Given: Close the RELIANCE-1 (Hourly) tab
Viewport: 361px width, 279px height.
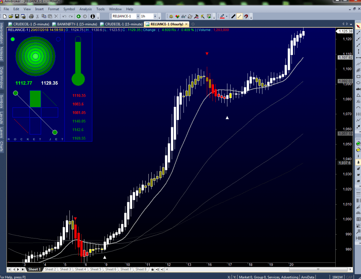Looking at the screenshot, I should coord(186,24).
